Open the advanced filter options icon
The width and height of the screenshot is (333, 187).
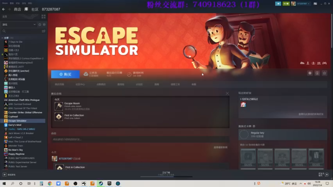[44, 31]
